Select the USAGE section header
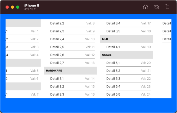Screen dimensions: 177x113 point(126,55)
